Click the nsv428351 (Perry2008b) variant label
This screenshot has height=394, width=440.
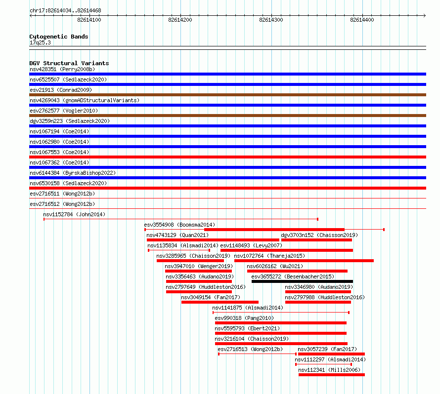tap(62, 69)
